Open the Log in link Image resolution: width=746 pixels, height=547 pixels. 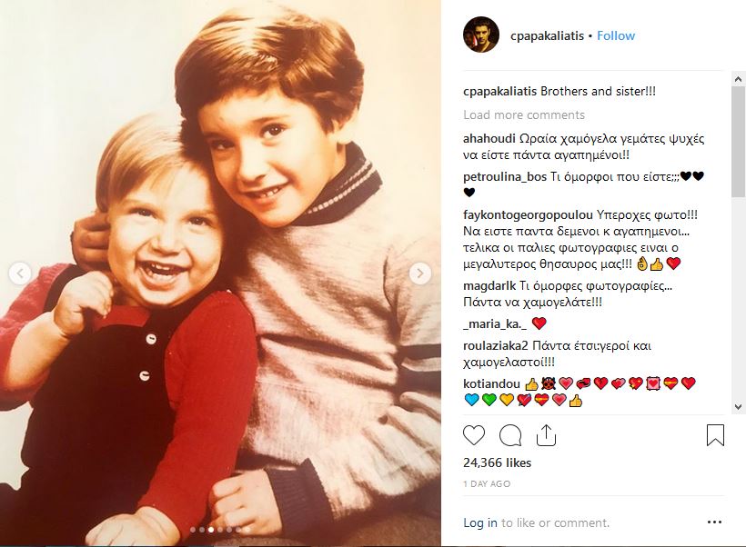[480, 522]
